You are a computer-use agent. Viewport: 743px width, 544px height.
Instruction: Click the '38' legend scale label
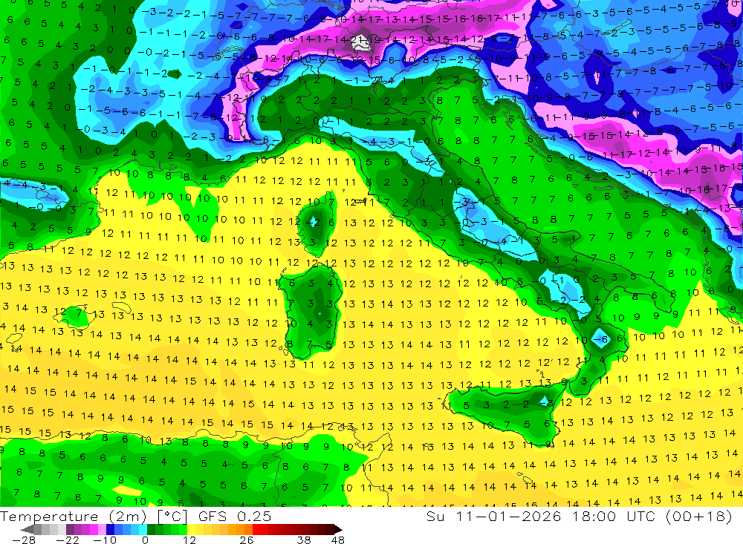pos(303,540)
